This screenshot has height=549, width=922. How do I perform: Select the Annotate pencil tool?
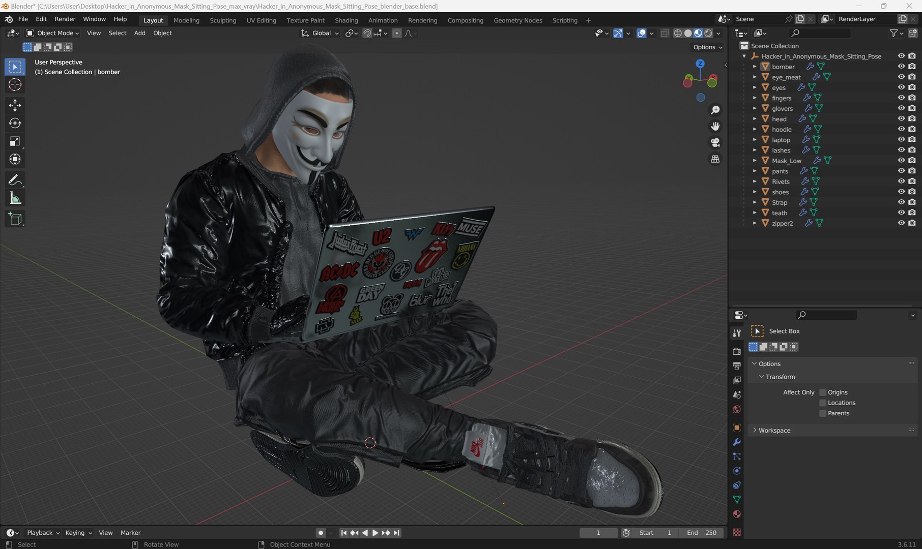coord(15,180)
